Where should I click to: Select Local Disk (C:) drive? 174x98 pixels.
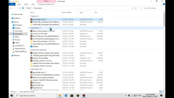coord(20,45)
